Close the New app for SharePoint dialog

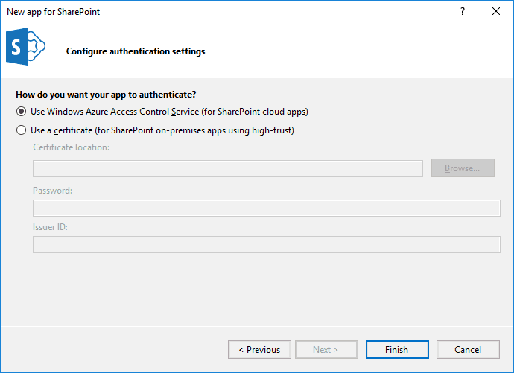point(496,12)
